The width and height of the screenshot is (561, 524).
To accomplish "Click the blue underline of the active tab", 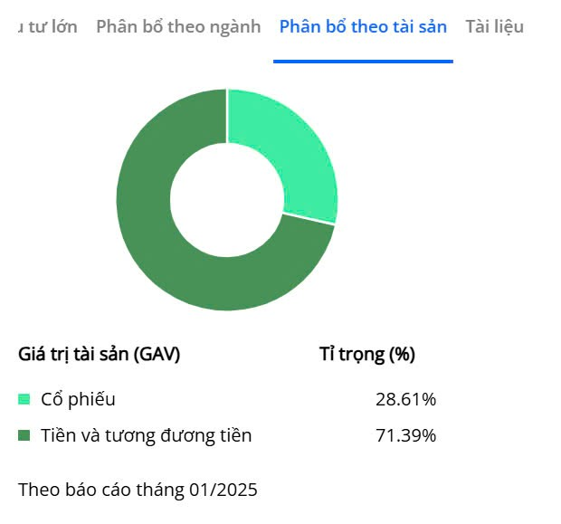I will [363, 61].
